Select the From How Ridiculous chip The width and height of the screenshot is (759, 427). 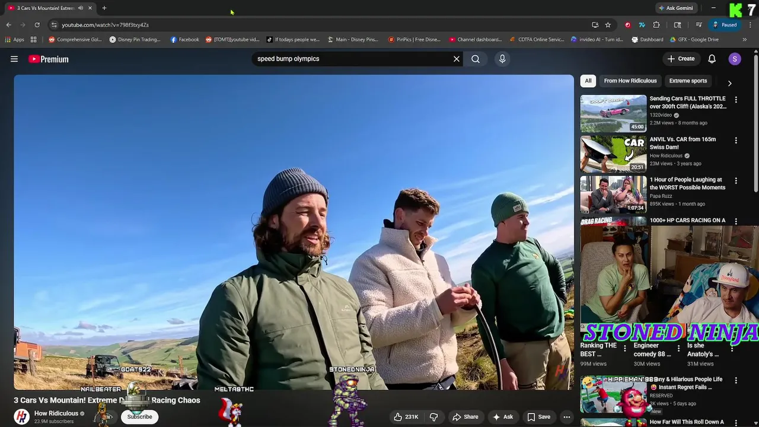[x=630, y=81]
